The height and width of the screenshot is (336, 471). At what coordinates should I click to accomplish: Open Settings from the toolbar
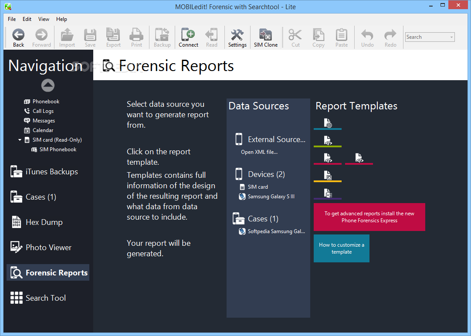click(x=237, y=38)
